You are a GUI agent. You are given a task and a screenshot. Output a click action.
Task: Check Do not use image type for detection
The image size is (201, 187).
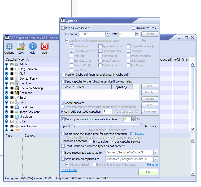[63, 134]
